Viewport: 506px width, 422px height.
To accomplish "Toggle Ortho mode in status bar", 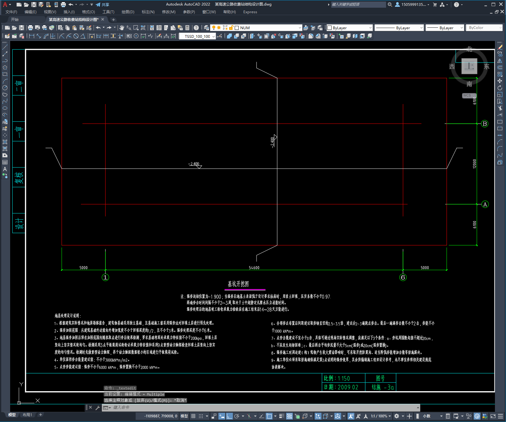I will click(229, 416).
